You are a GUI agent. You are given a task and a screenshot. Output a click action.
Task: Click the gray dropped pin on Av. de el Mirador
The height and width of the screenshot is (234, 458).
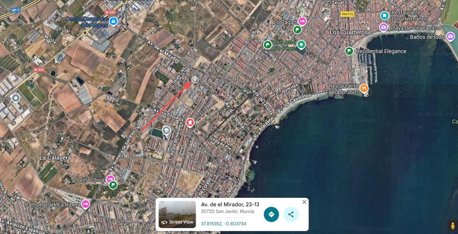point(195,80)
